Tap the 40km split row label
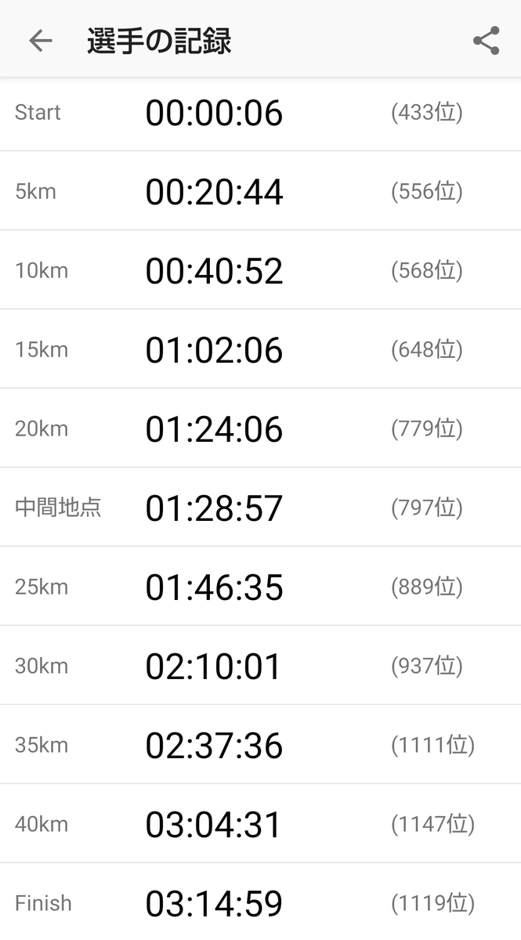Screen dimensions: 521x940 pyautogui.click(x=42, y=825)
